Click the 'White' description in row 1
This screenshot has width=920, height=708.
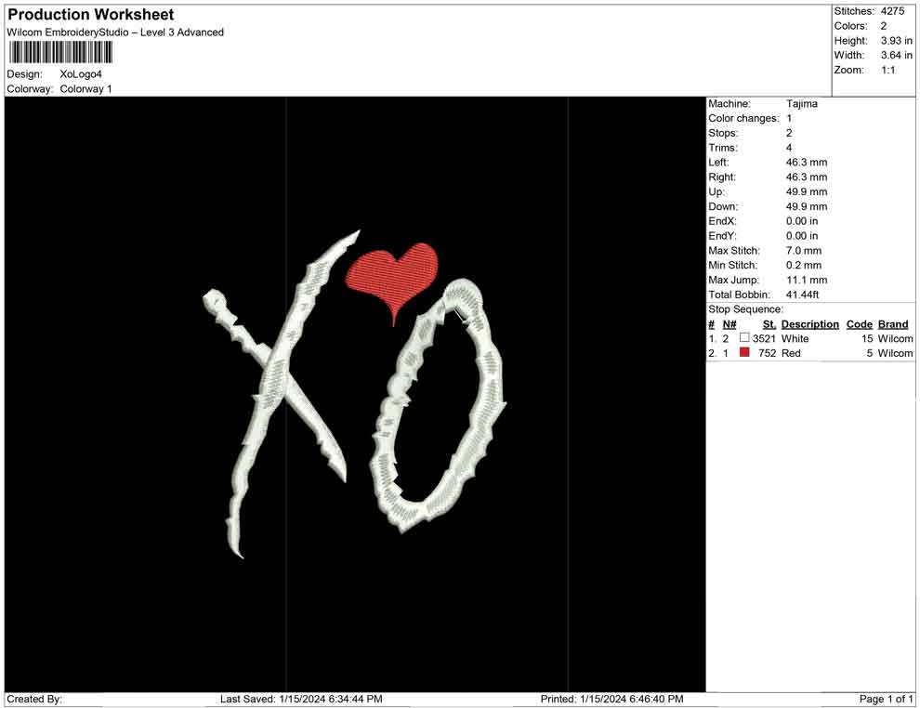[795, 338]
